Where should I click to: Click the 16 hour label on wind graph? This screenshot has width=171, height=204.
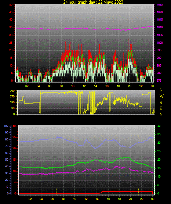(107, 86)
